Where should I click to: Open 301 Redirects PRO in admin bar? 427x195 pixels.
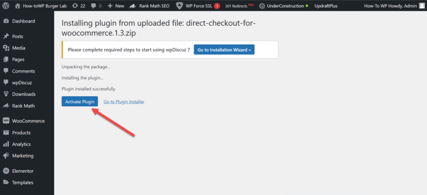click(x=239, y=6)
